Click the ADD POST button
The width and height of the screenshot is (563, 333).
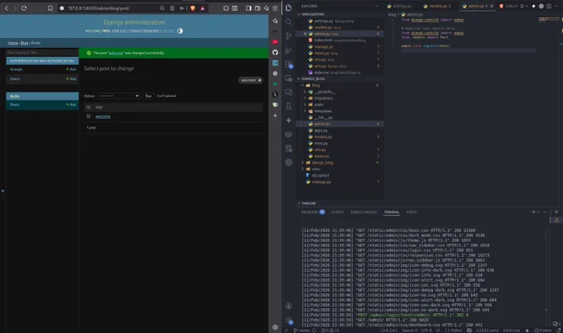pyautogui.click(x=251, y=80)
